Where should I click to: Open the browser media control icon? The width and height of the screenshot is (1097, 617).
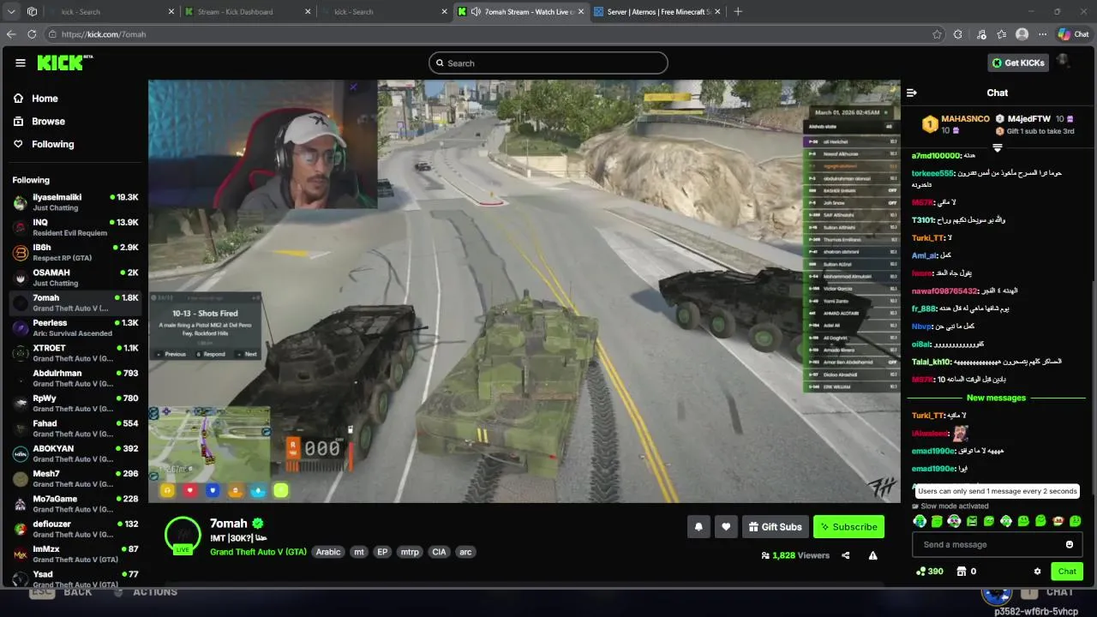pos(980,34)
